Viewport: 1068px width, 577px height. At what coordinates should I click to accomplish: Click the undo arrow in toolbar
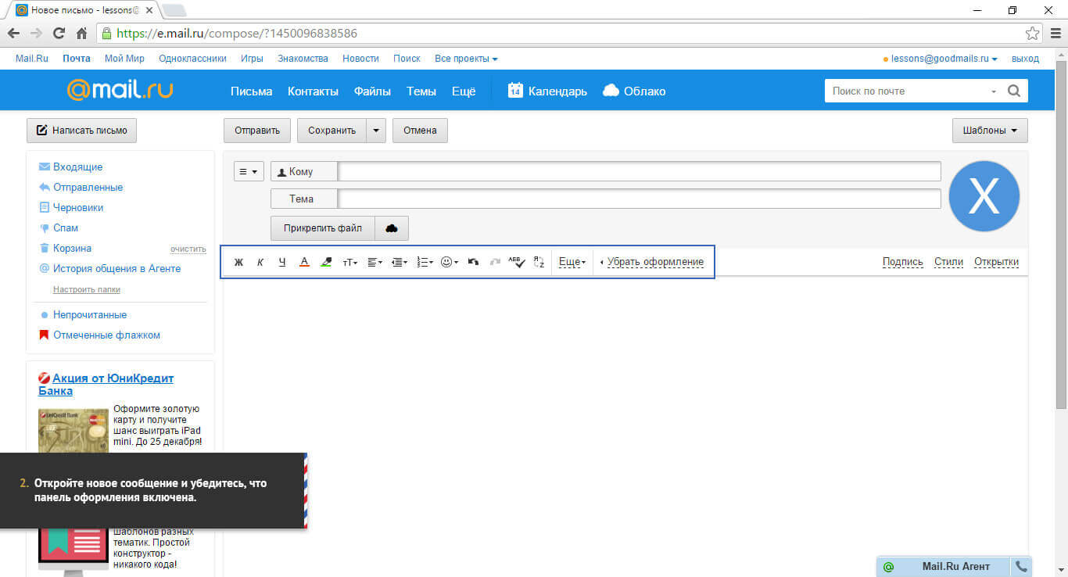tap(473, 263)
